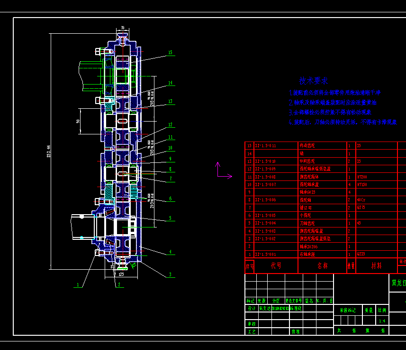This screenshot has width=406, height=350.
Task: Click the 重量 label in title block
Action: pos(369,310)
